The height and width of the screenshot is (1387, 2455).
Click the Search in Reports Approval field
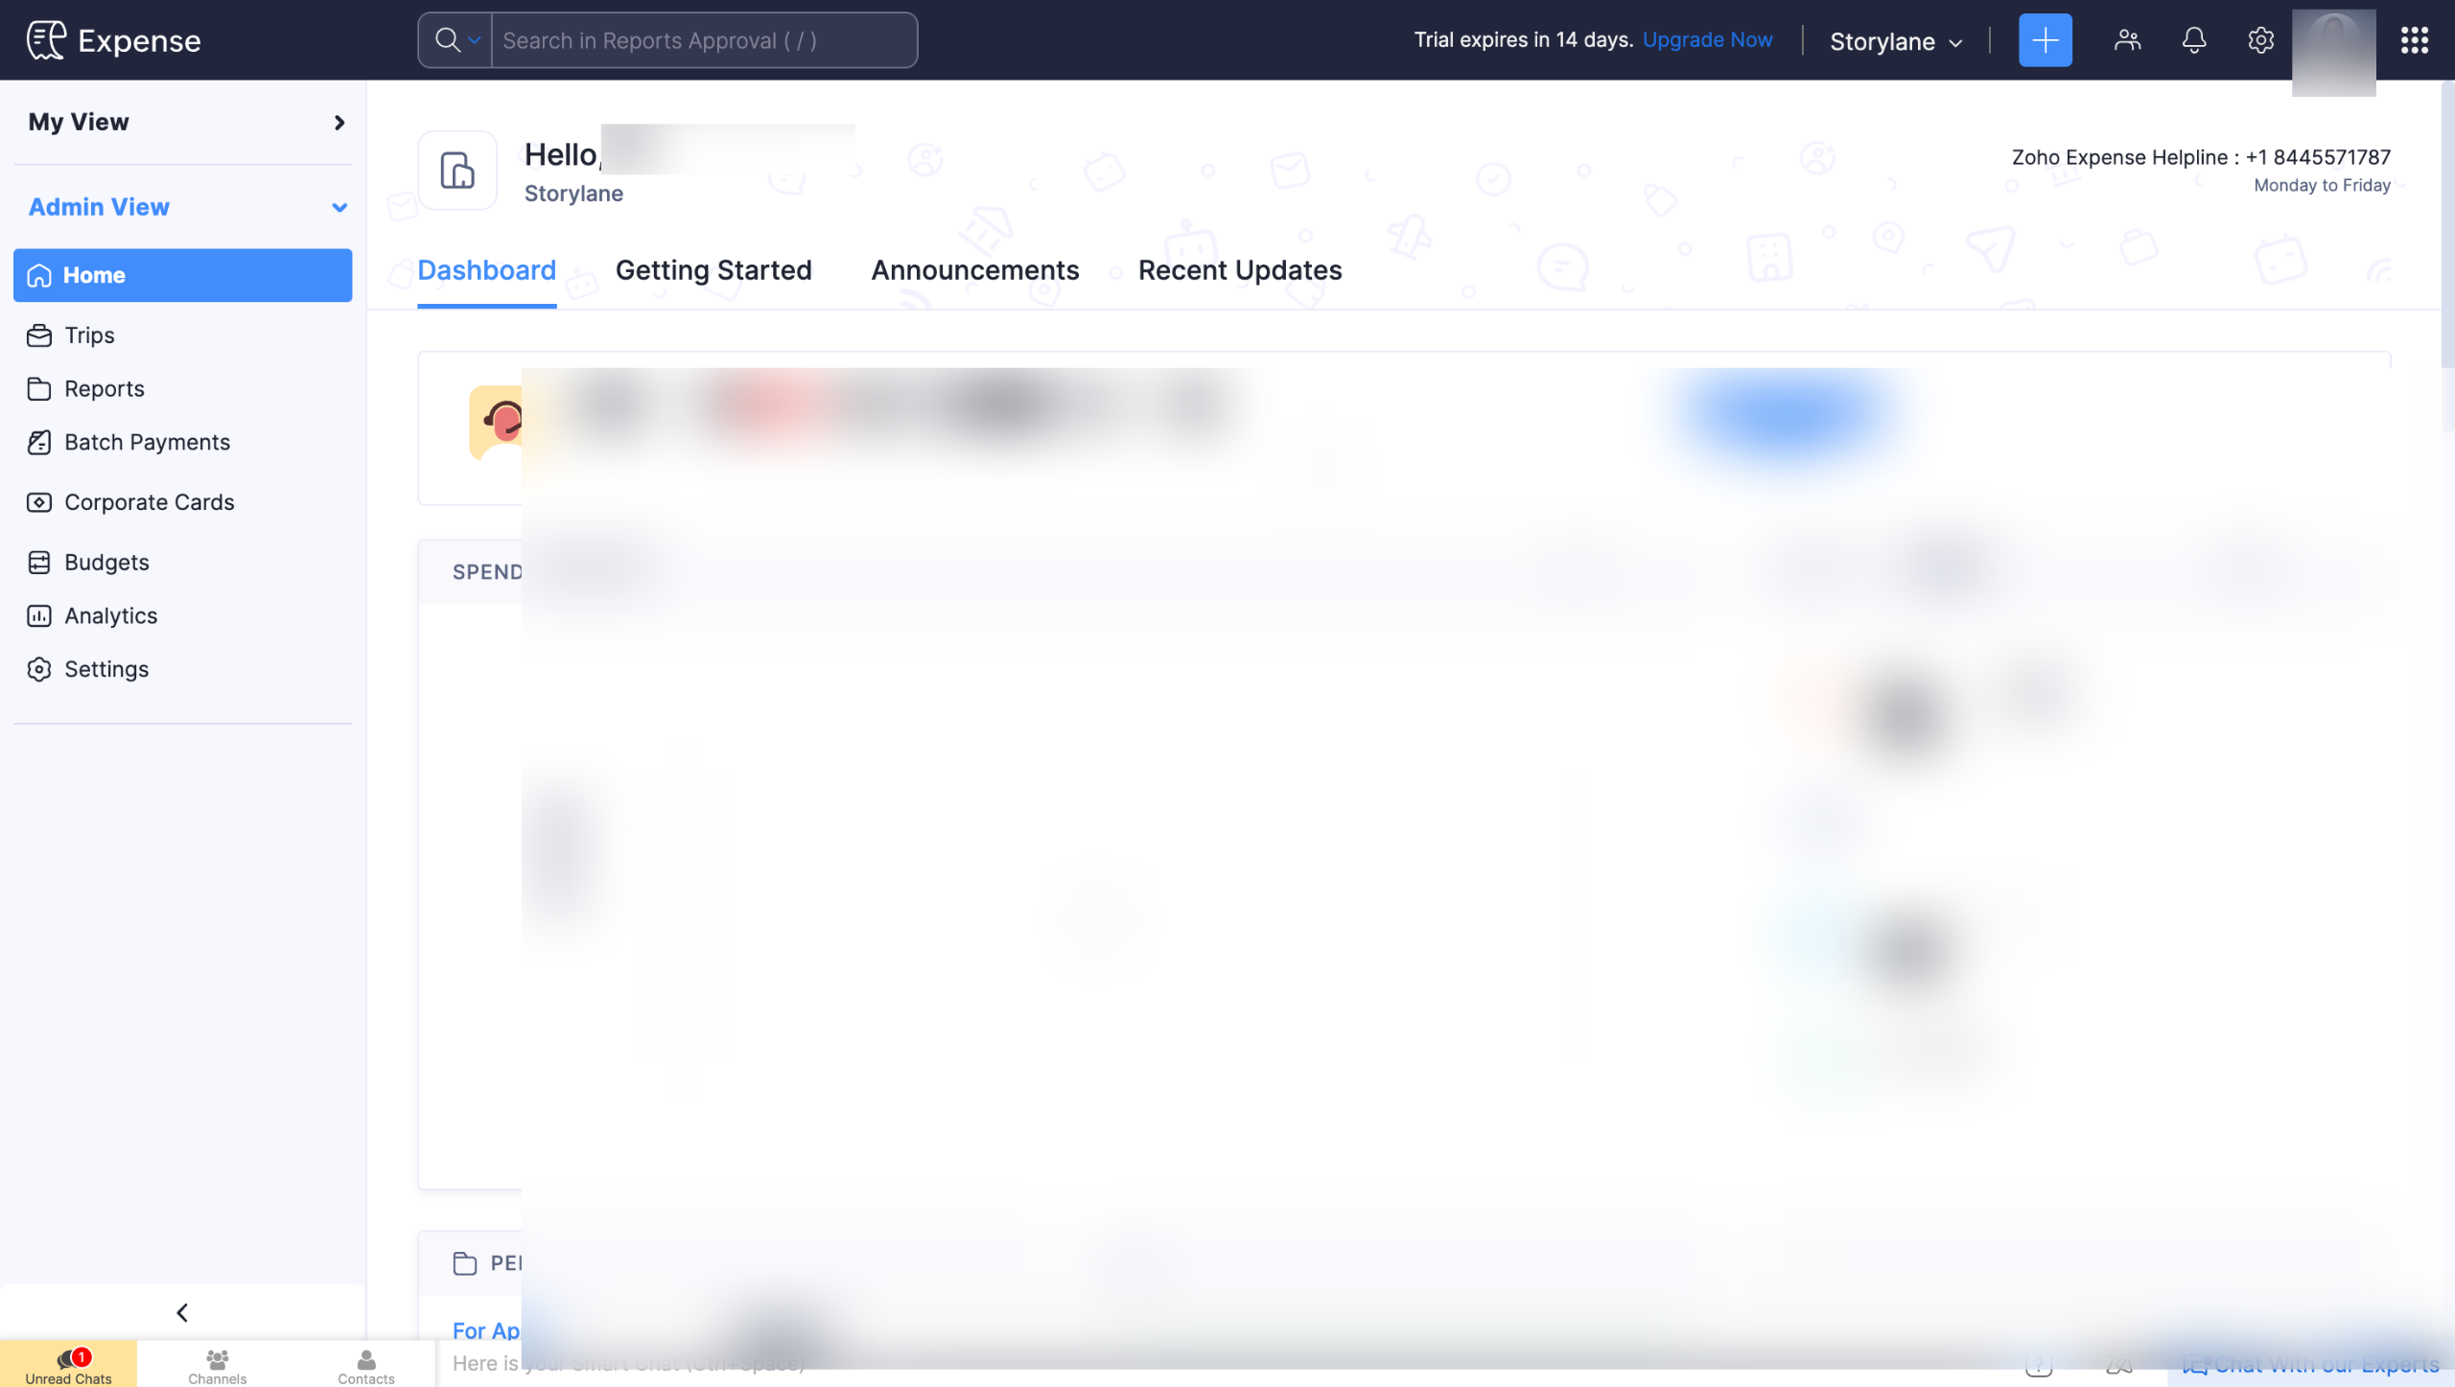point(704,40)
